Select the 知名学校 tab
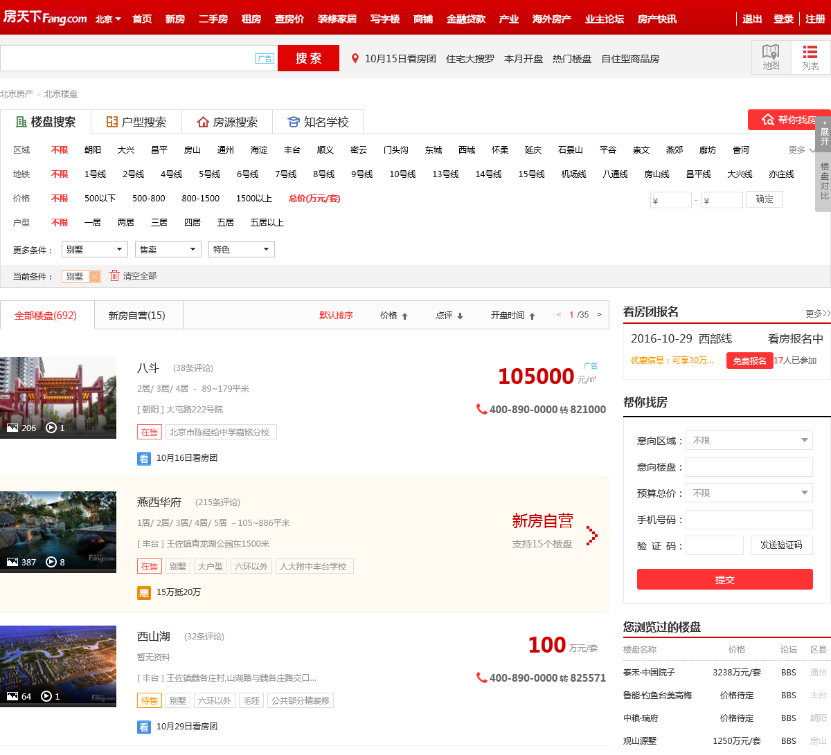The width and height of the screenshot is (831, 755). [x=318, y=122]
